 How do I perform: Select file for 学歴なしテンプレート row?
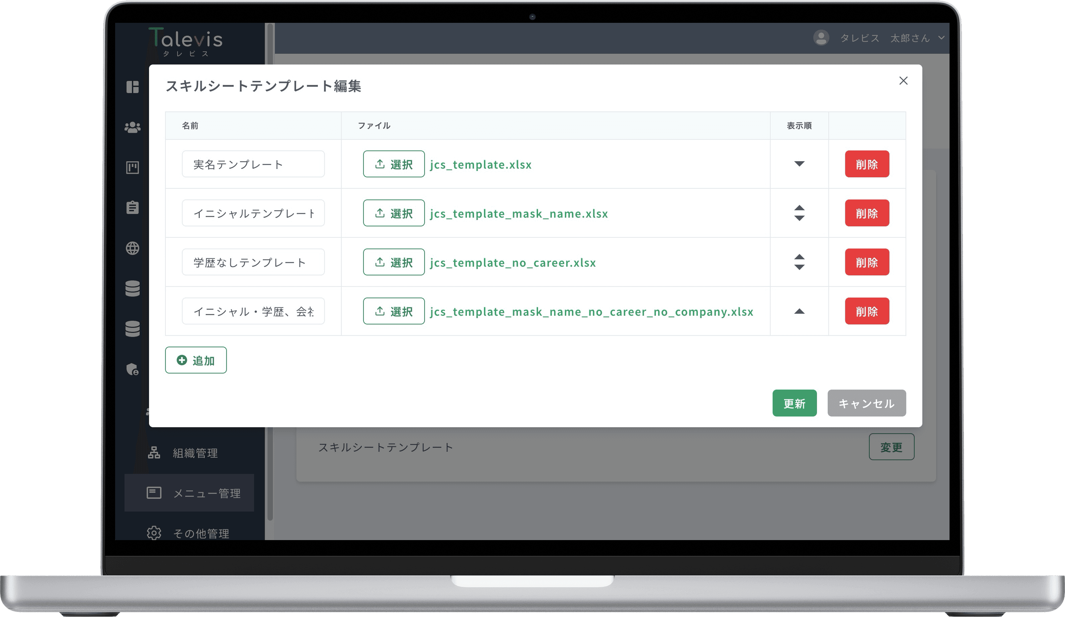tap(393, 262)
